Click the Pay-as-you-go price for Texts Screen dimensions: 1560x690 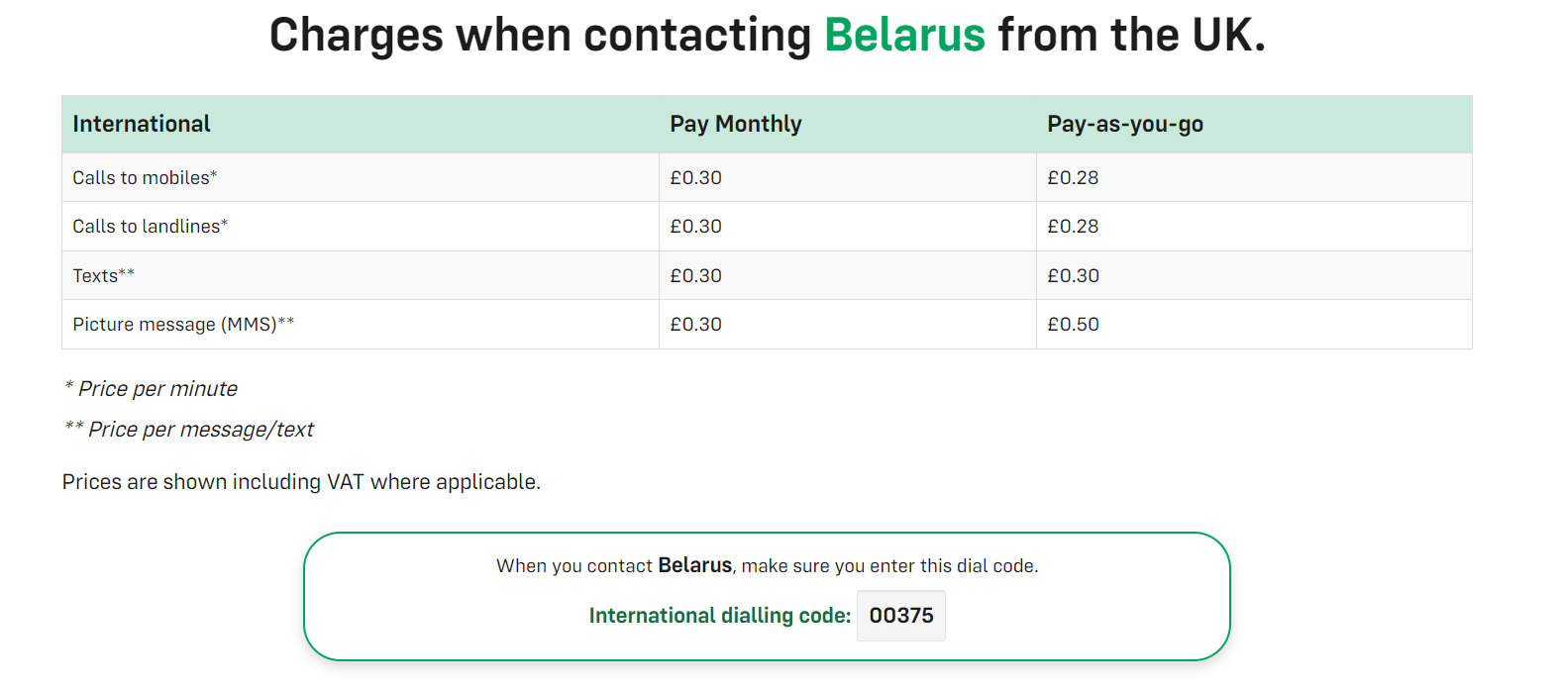[x=1074, y=275]
